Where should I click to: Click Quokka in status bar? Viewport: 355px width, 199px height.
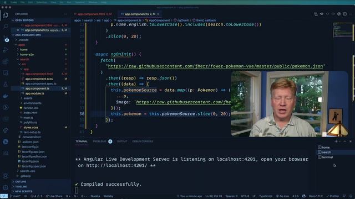click(95, 196)
